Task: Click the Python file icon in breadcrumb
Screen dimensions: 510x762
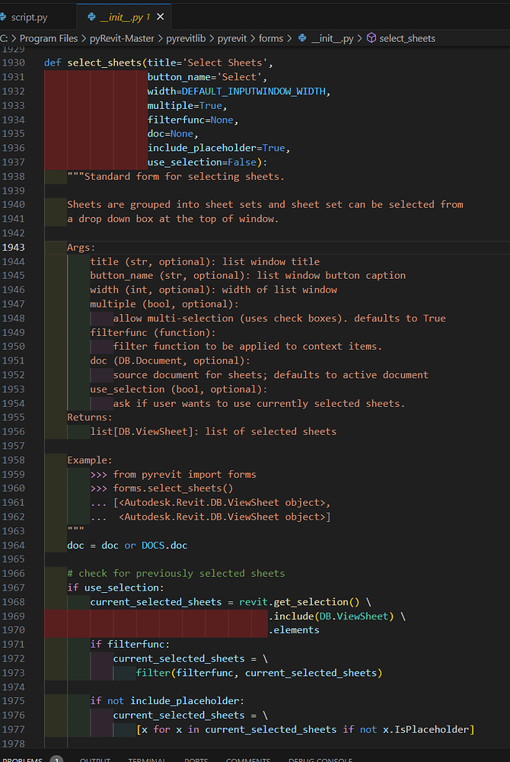Action: point(302,37)
